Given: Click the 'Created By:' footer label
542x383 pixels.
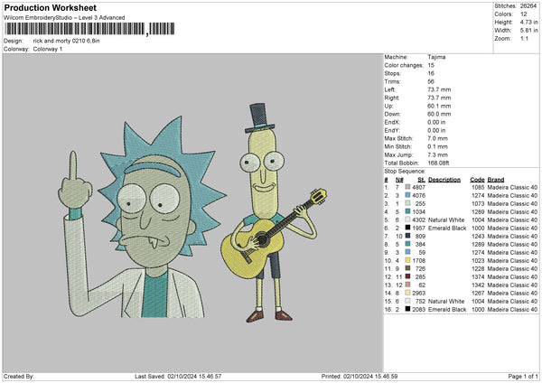Looking at the screenshot, I should click(19, 377).
